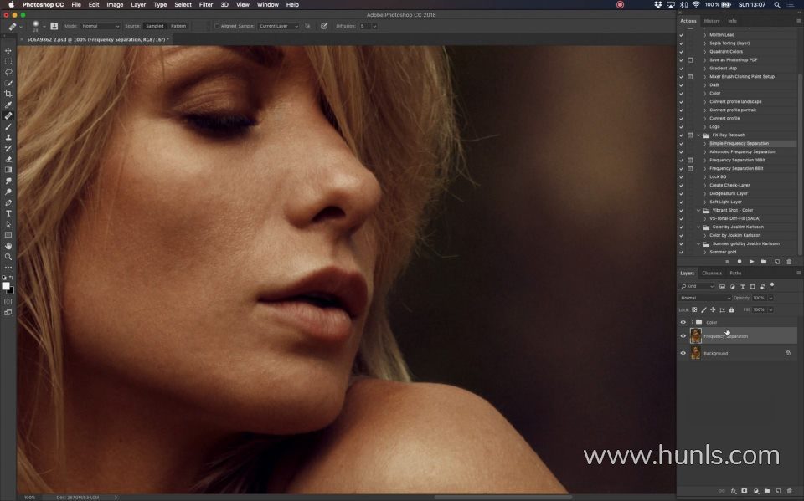Select the Gradient tool
The height and width of the screenshot is (501, 804).
coord(8,170)
